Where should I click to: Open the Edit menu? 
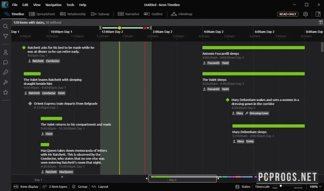coord(25,5)
